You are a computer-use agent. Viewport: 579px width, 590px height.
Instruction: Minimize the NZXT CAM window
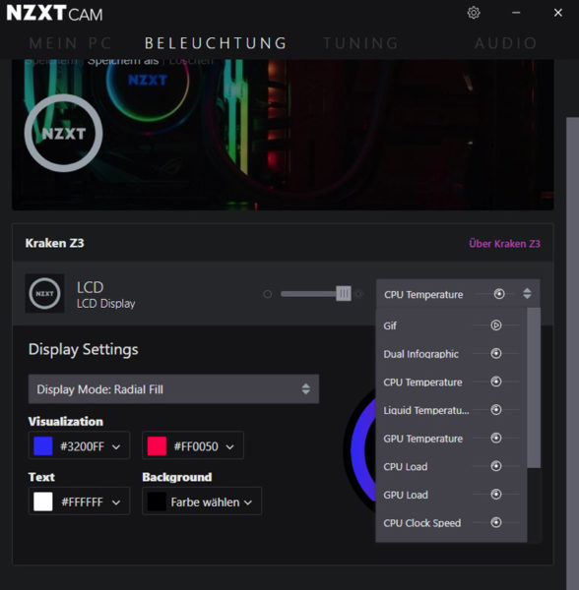(516, 13)
